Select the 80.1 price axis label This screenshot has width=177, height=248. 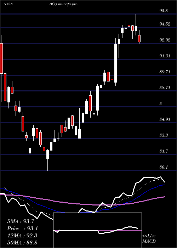[164, 167]
